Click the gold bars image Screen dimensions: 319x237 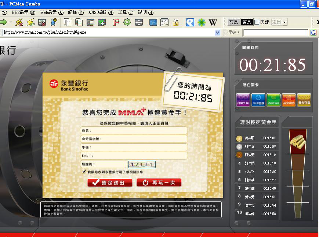298,141
